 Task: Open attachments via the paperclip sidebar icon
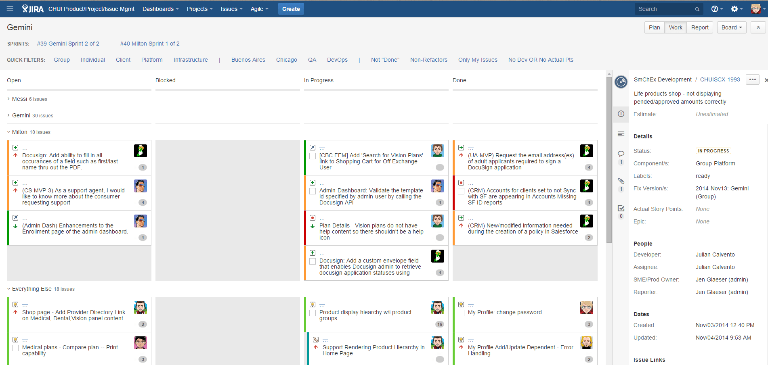click(x=621, y=181)
